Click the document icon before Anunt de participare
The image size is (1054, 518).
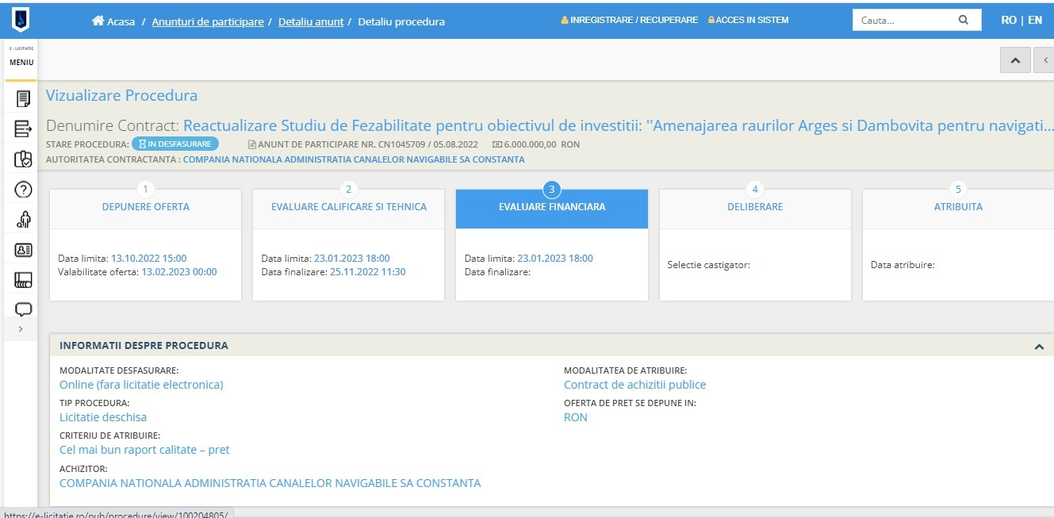[x=252, y=144]
